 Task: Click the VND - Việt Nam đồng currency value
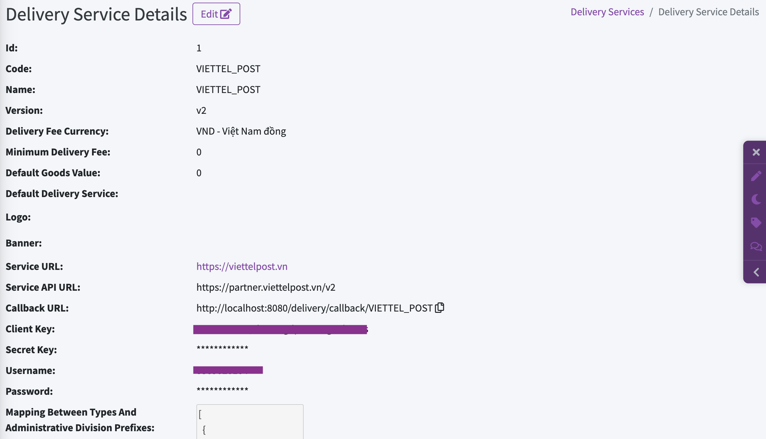241,131
